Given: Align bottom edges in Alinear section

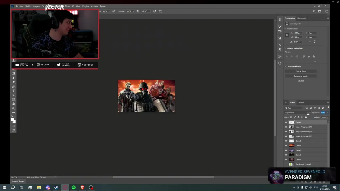Looking at the screenshot, I should [x=314, y=57].
